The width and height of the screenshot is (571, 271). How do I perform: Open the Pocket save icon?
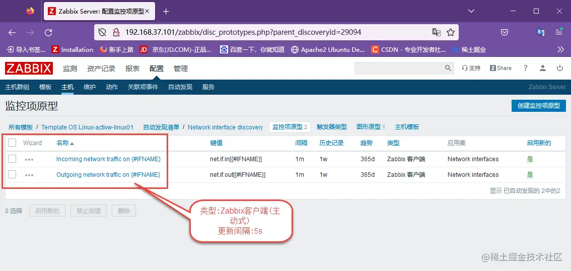505,32
